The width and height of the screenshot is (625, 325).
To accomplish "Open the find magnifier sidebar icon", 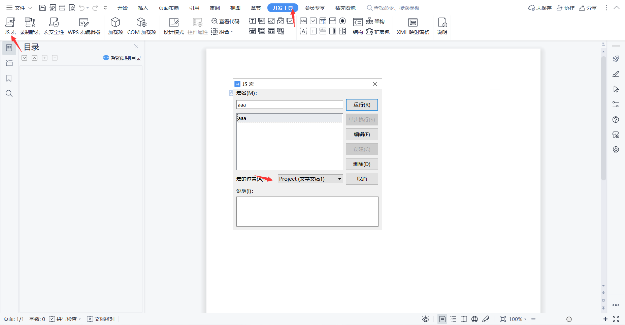I will [9, 93].
